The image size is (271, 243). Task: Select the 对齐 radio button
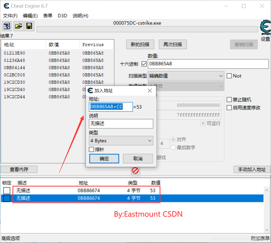point(173,140)
